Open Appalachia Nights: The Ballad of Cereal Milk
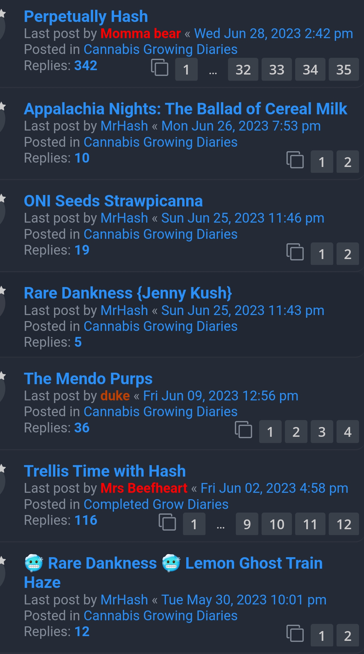The image size is (364, 654). coord(185,109)
